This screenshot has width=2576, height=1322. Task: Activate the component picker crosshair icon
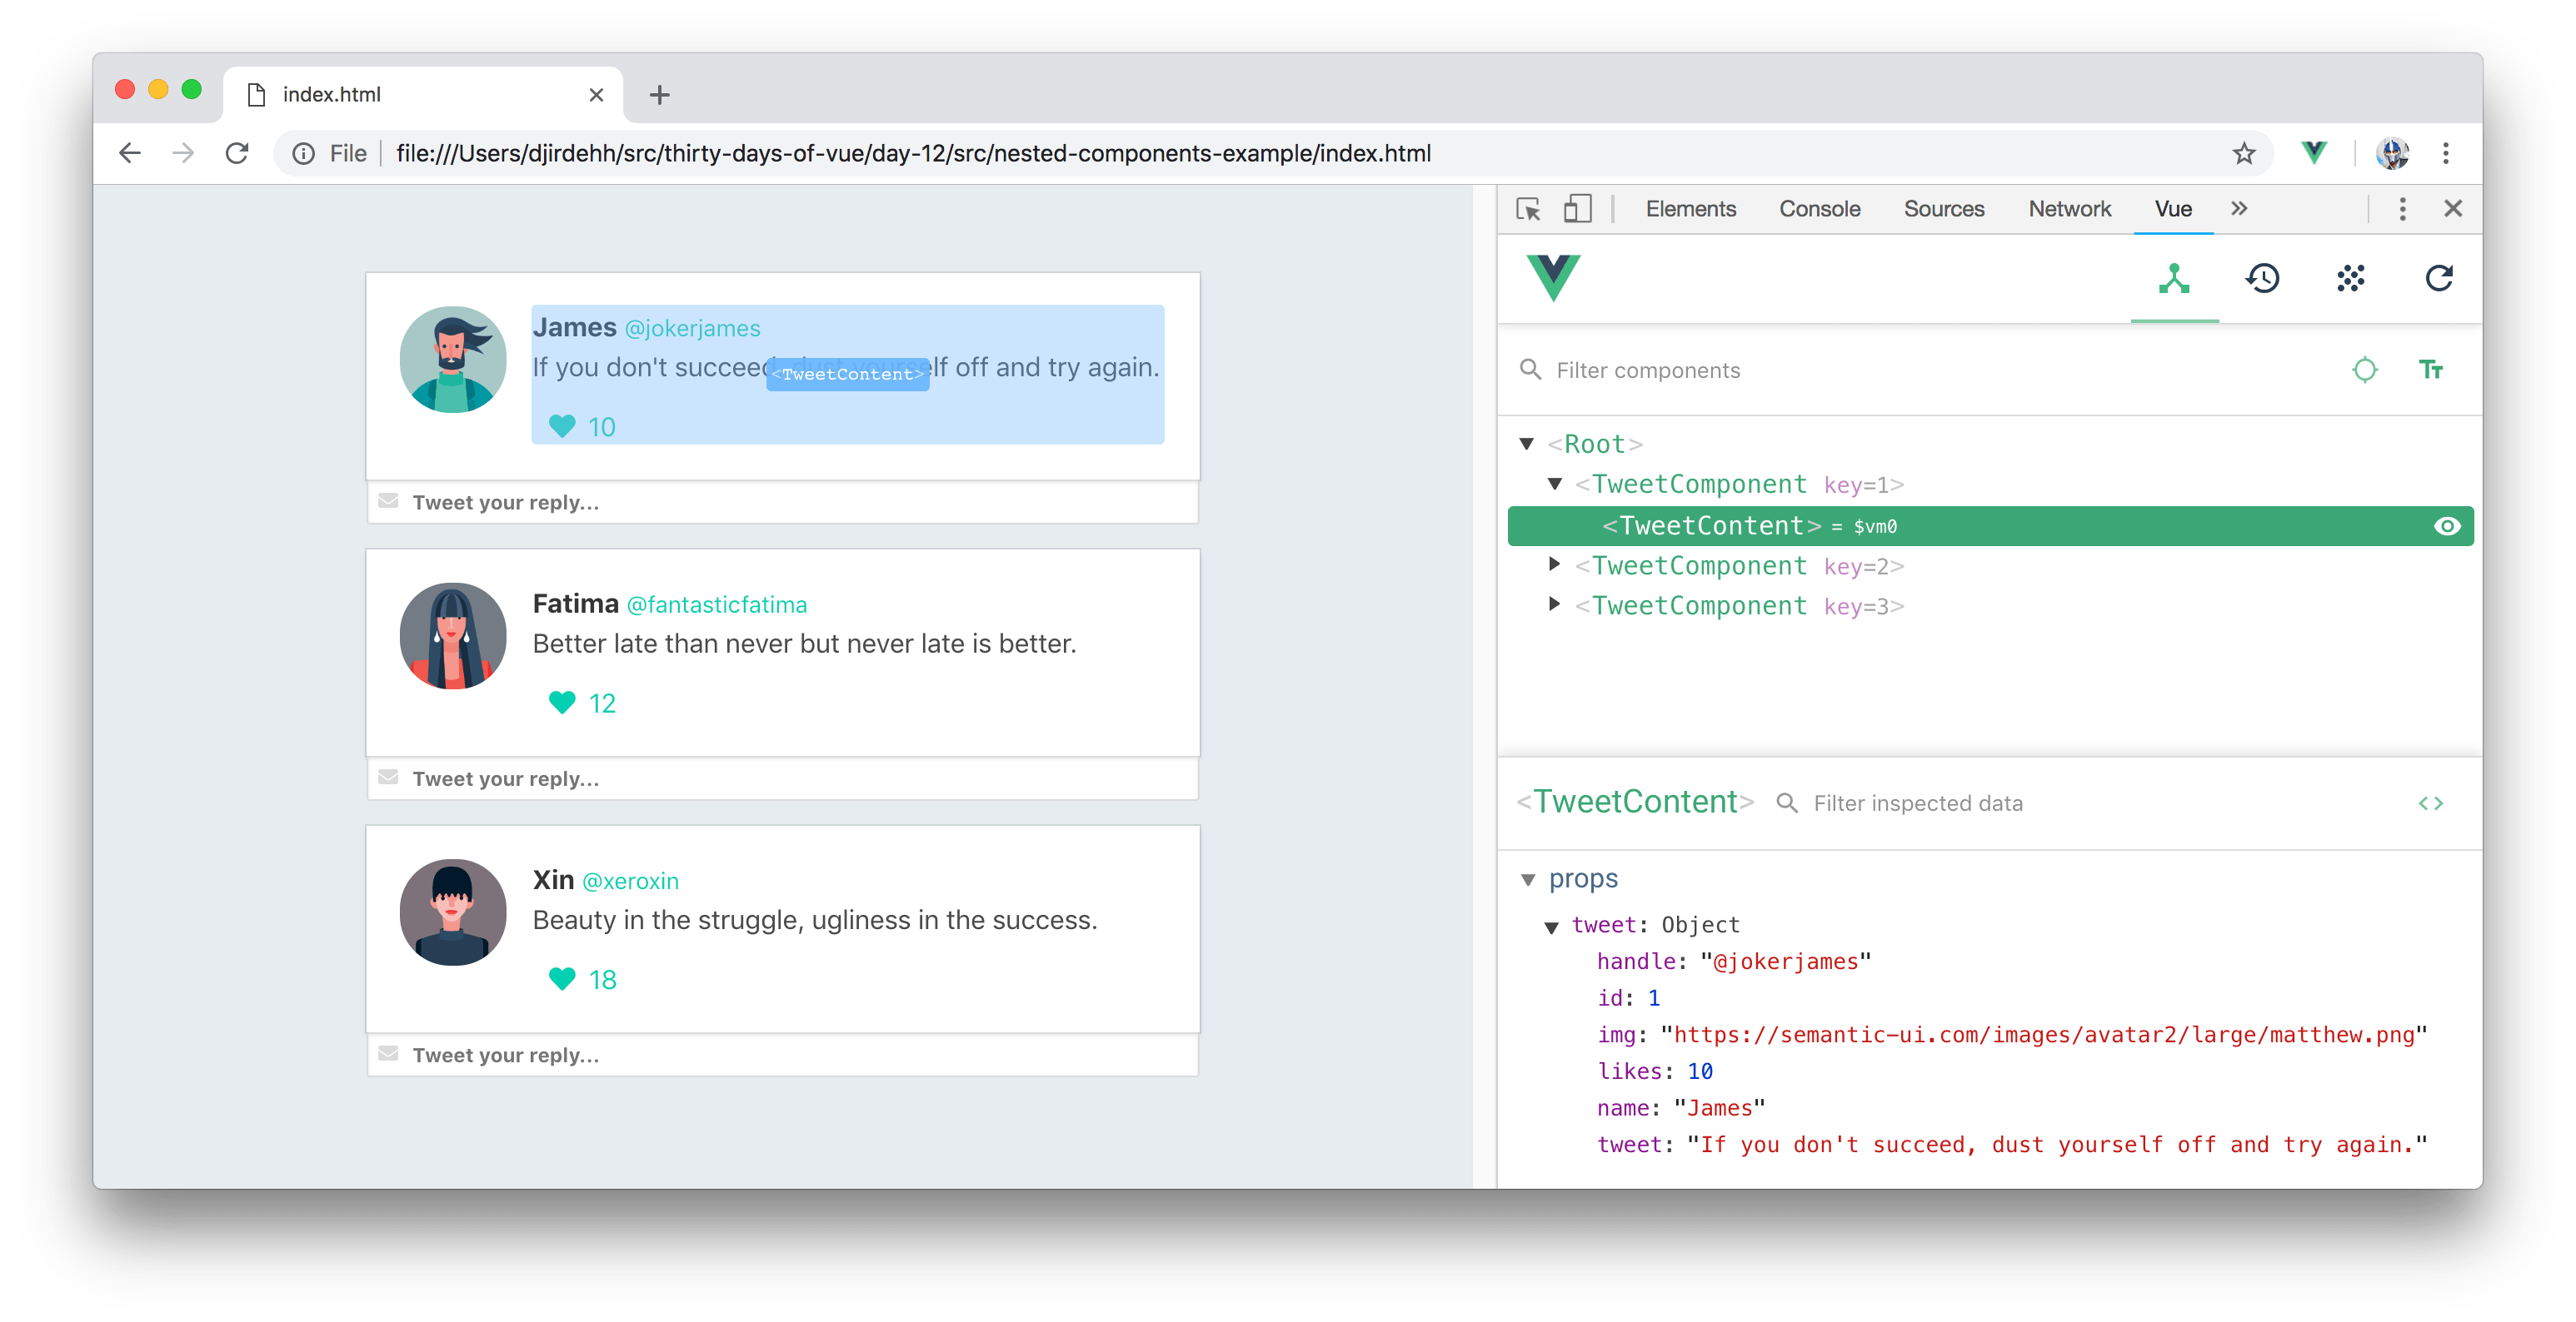coord(2365,370)
